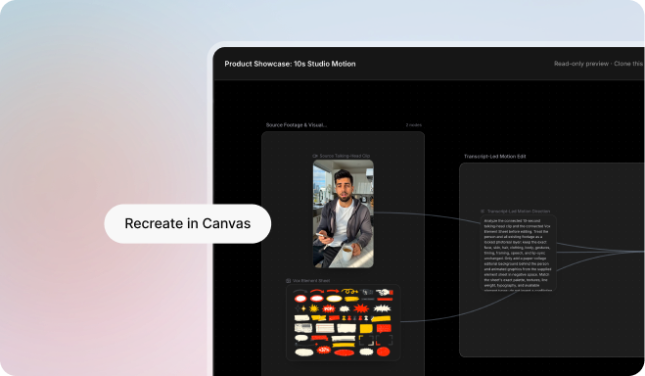Select the Transcript-Led Motion Edit group label

[495, 157]
